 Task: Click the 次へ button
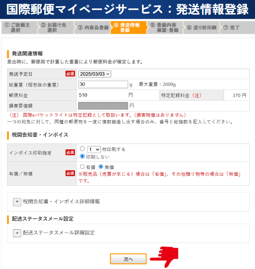click(128, 259)
